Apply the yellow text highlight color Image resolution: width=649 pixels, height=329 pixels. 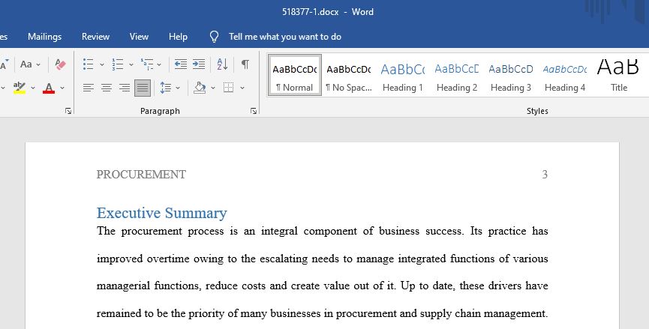[x=19, y=88]
